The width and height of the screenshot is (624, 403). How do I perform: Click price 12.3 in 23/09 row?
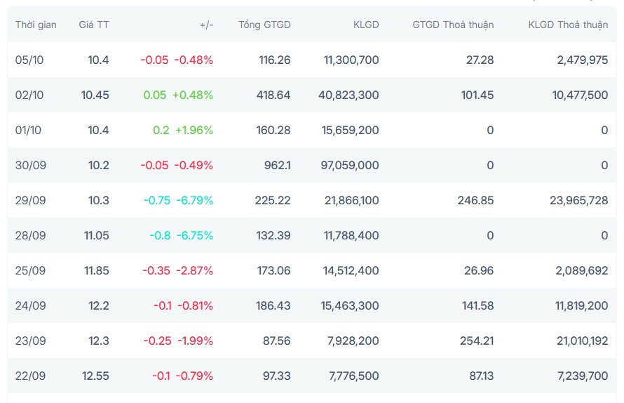point(99,341)
